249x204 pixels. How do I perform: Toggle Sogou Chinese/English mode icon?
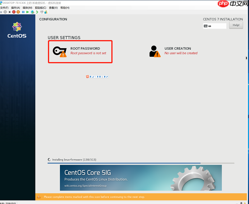coord(90,77)
